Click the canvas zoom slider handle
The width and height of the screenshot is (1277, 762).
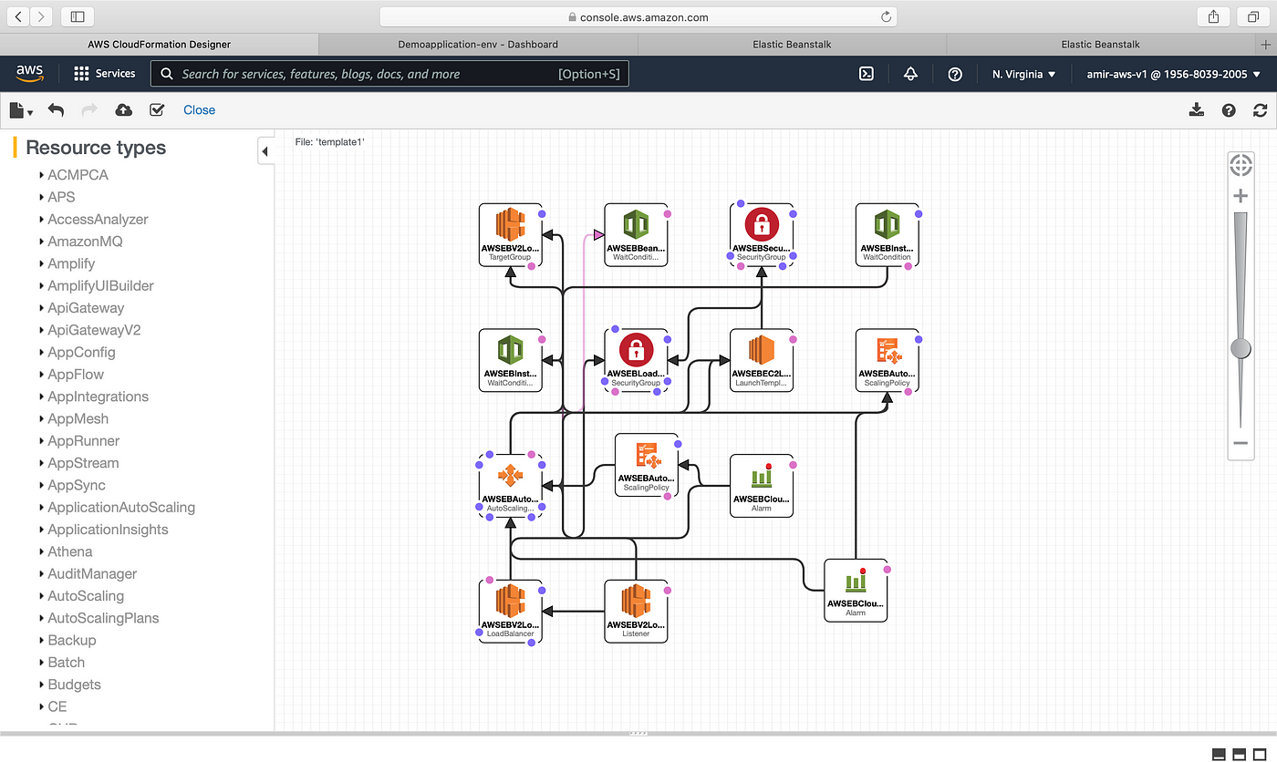1241,348
